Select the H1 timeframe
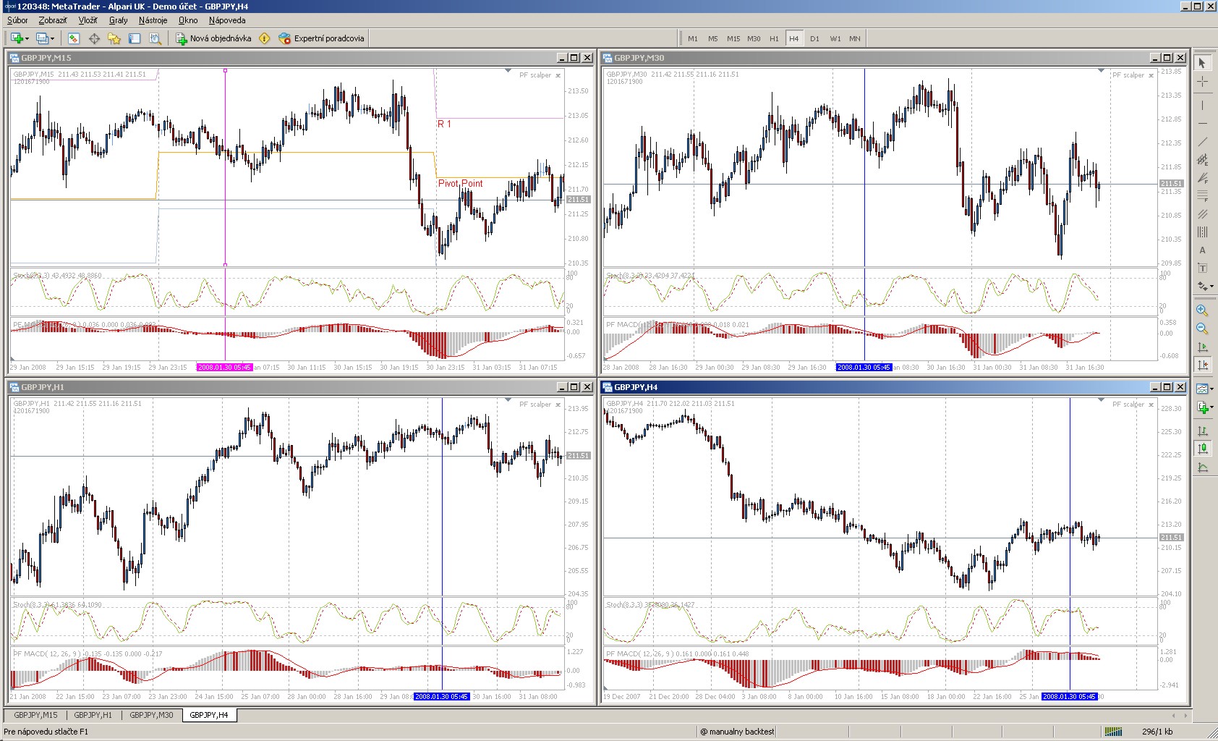 tap(774, 38)
